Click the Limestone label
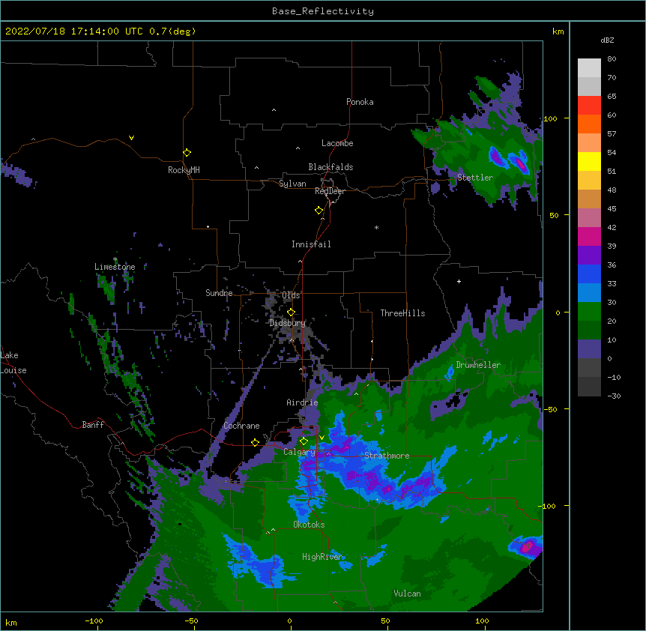Screen dimensions: 646x631 [115, 267]
